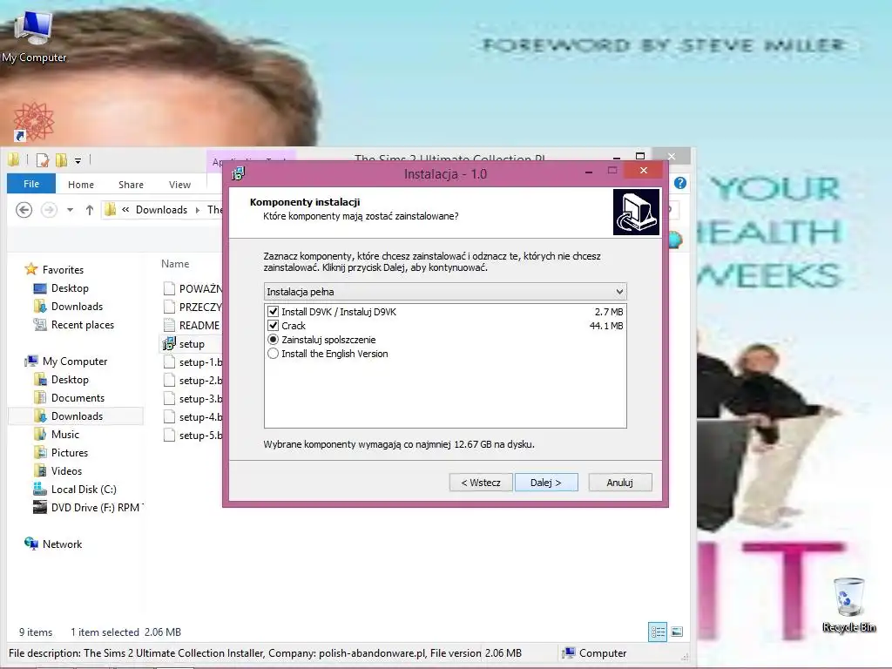
Task: Open the Share ribbon tab
Action: pos(131,185)
